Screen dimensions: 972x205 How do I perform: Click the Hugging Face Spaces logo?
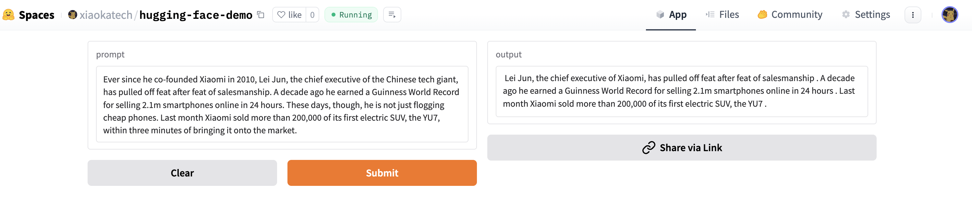[8, 15]
